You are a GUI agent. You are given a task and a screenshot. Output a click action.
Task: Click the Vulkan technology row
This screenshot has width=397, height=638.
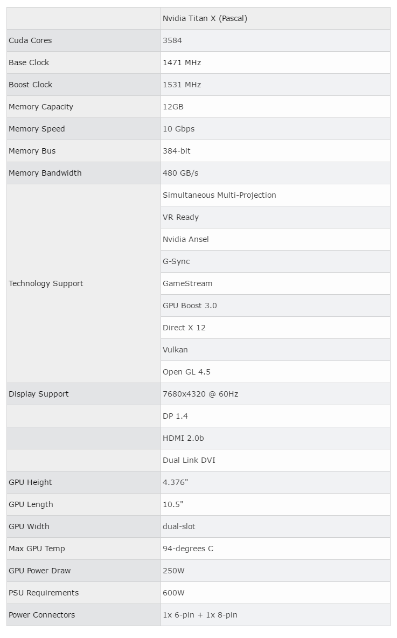tap(275, 350)
